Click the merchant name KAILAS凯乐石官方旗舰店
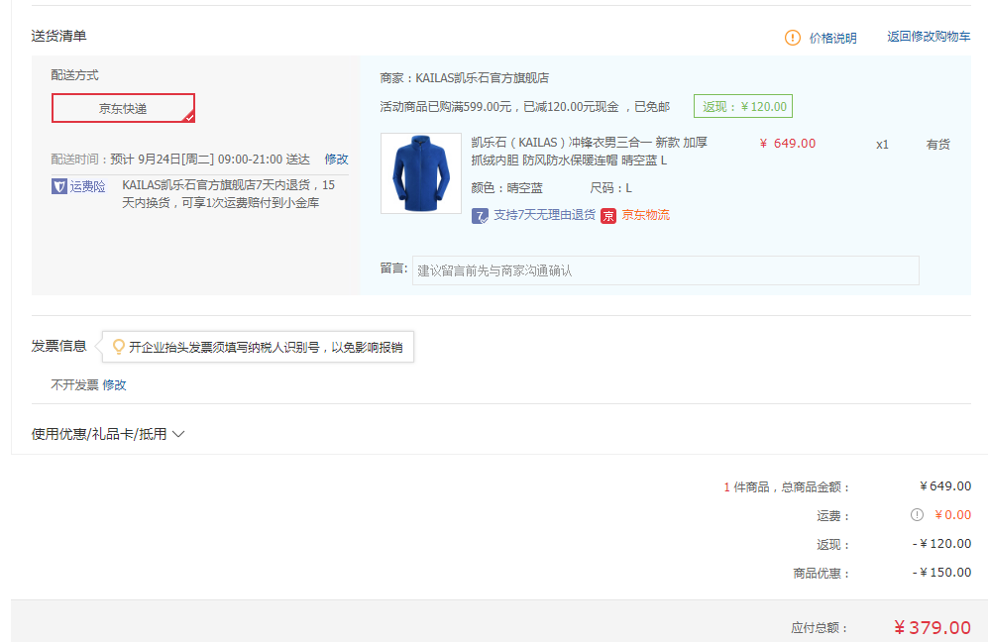This screenshot has width=988, height=642. [x=482, y=78]
